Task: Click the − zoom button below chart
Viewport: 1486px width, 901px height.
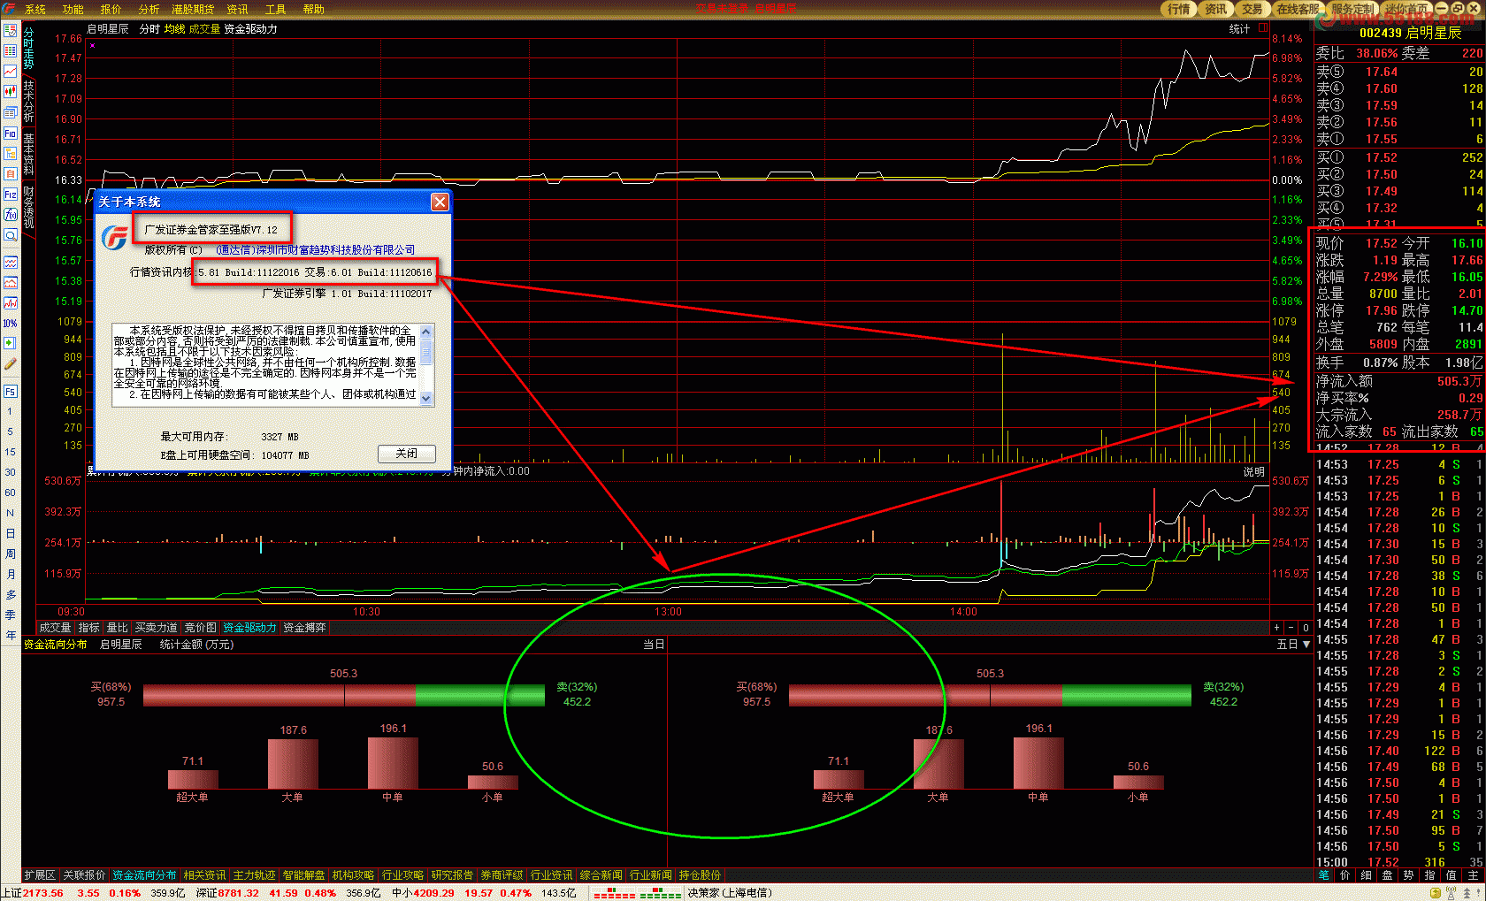Action: click(x=1291, y=628)
